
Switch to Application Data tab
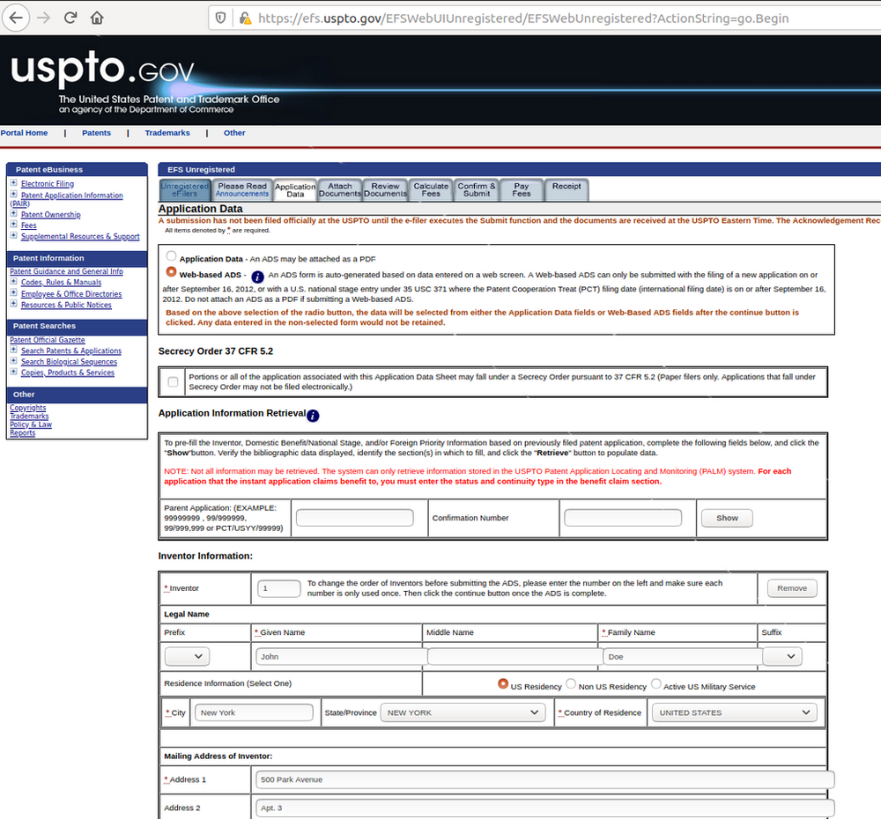click(x=295, y=190)
